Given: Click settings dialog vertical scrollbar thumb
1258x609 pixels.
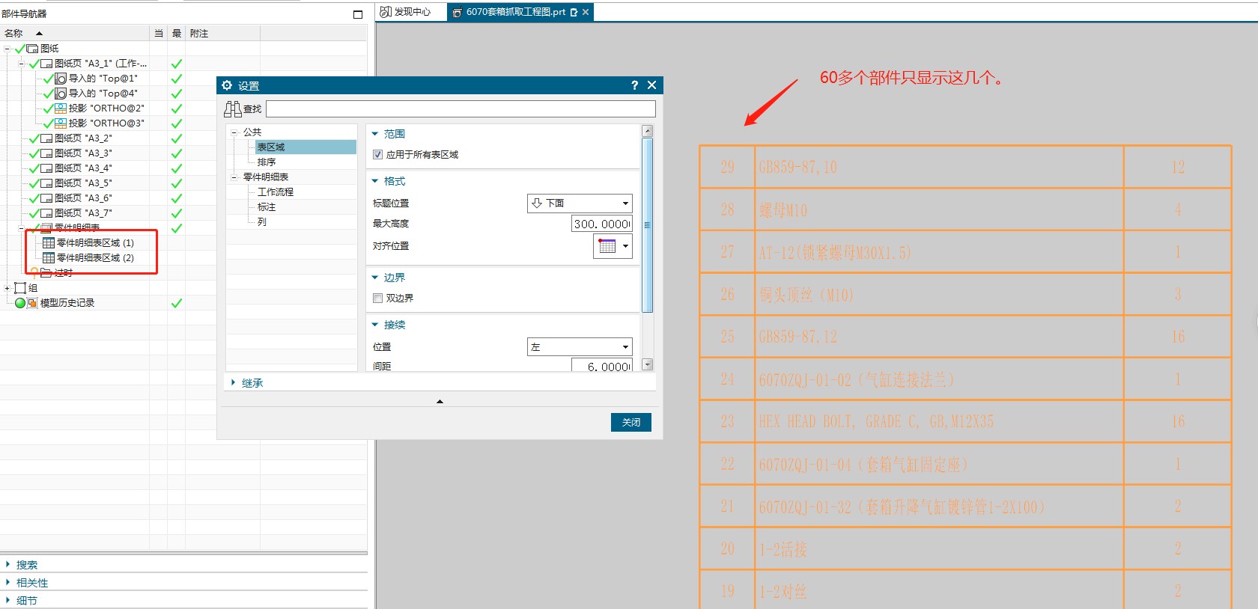Looking at the screenshot, I should pos(648,224).
